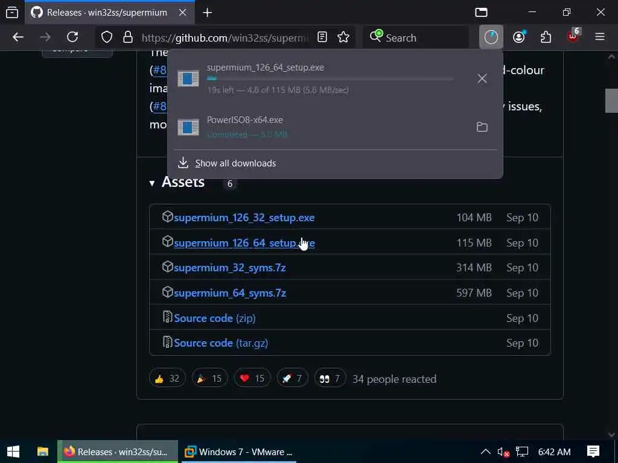
Task: Click the scrollbar down arrow
Action: pos(612,435)
